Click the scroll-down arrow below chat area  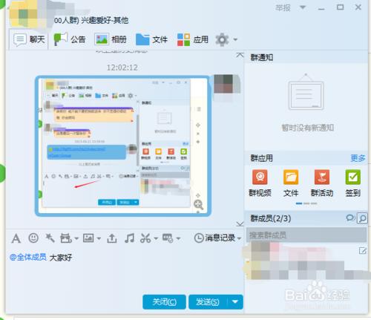[240, 224]
